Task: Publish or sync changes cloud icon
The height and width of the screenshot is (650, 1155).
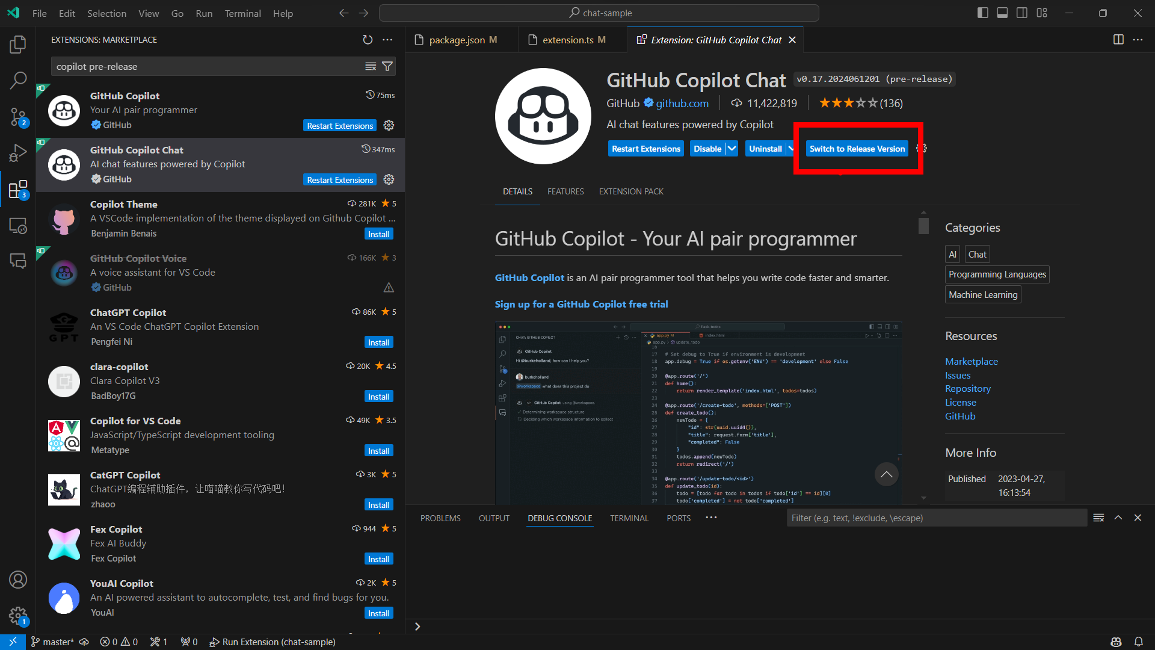Action: (84, 642)
